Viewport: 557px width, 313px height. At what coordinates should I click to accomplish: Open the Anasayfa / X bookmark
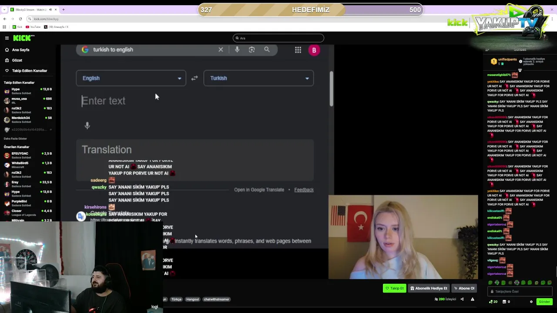click(x=56, y=27)
